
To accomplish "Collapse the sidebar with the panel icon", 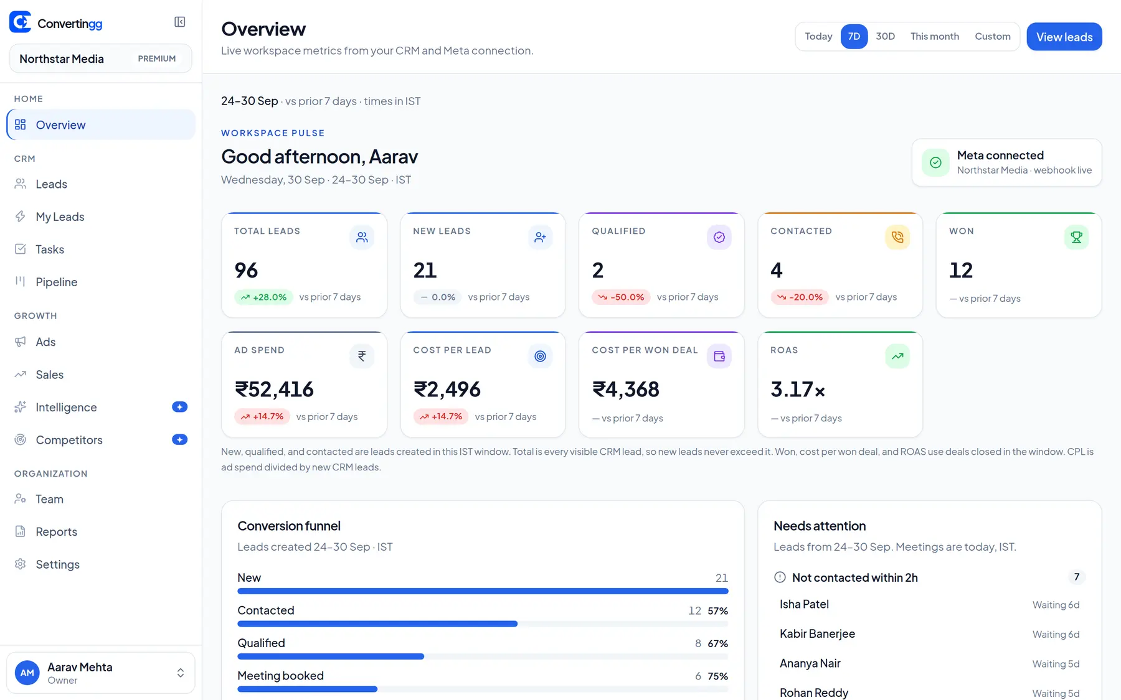I will point(180,22).
